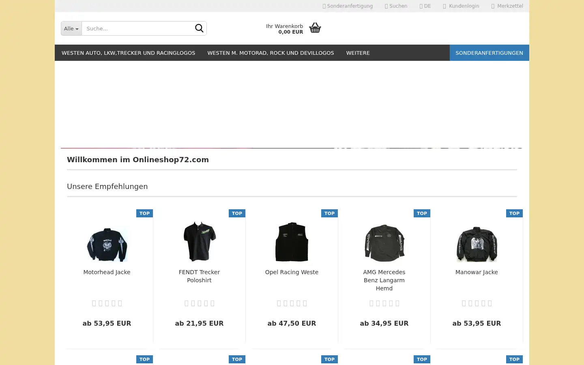Viewport: 584px width, 365px height.
Task: Click TOP badge on AMG Mercedes Hemd
Action: click(x=422, y=213)
